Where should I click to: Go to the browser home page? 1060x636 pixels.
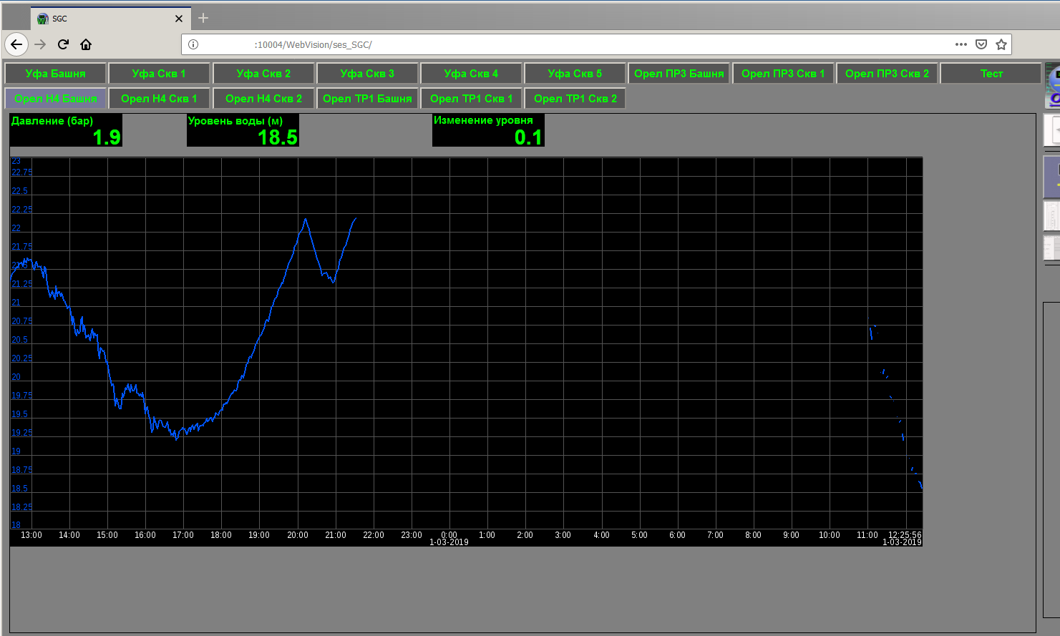pos(86,44)
